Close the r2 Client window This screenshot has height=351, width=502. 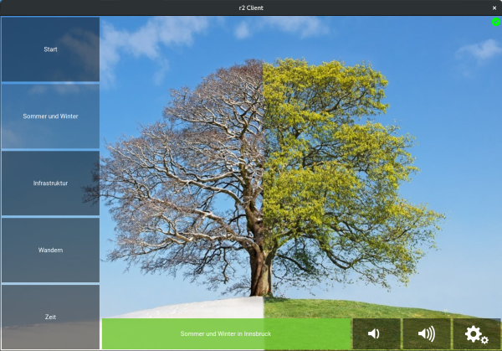(494, 7)
